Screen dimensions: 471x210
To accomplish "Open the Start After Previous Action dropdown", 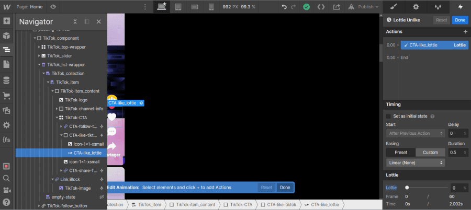I will (416, 133).
